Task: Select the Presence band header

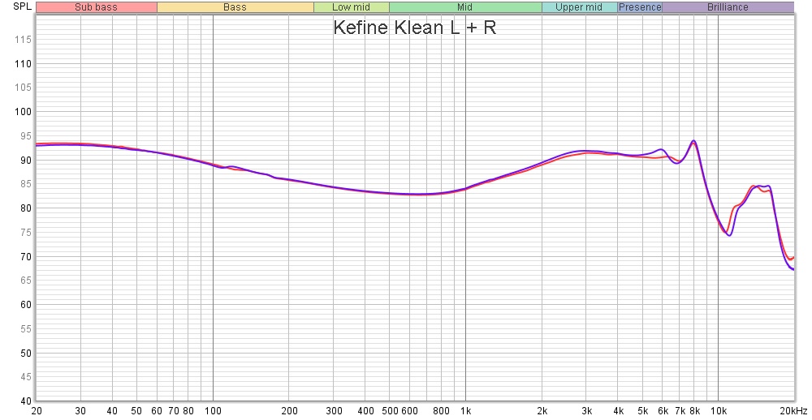Action: pyautogui.click(x=640, y=7)
